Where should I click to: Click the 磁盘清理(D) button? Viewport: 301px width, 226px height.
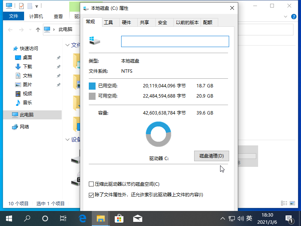[211, 156]
